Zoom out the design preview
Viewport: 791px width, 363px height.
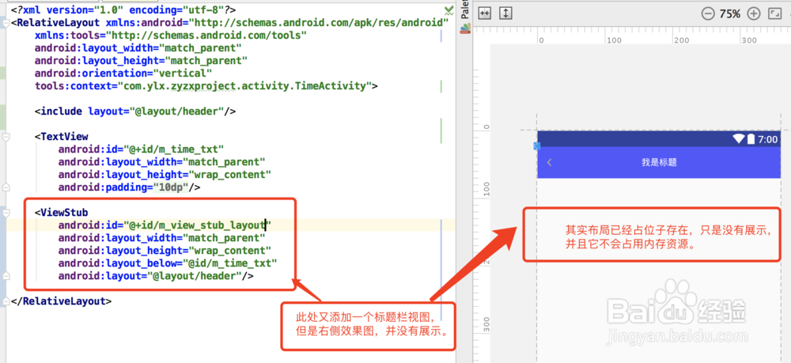708,14
